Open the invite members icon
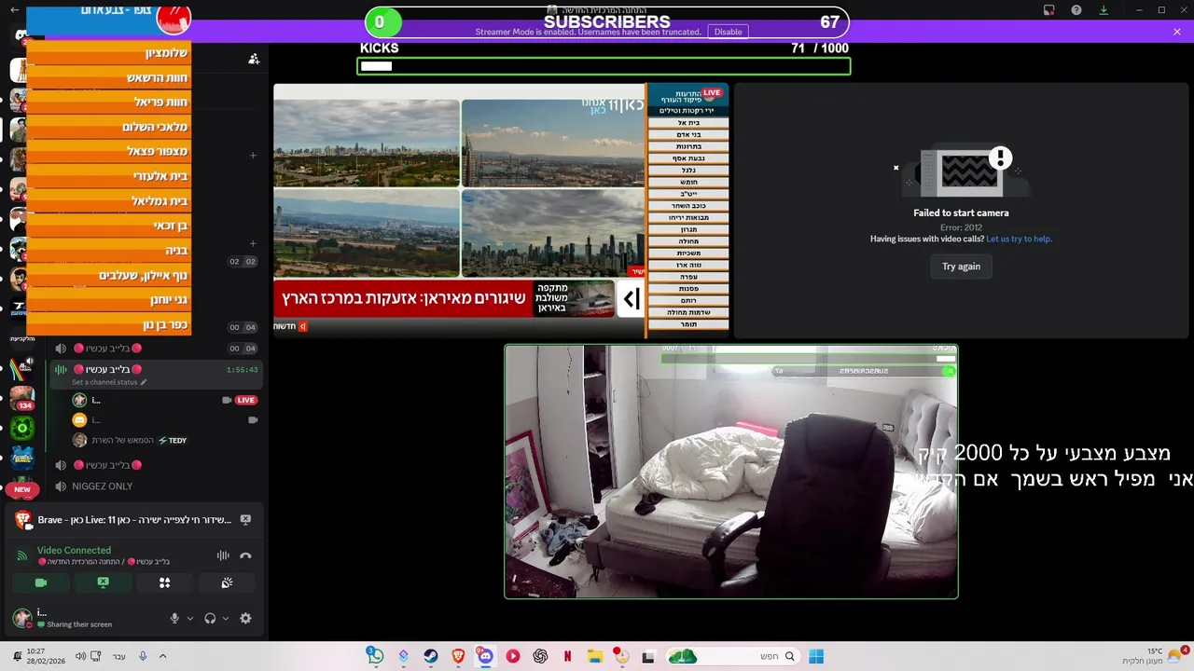The image size is (1194, 671). click(254, 59)
